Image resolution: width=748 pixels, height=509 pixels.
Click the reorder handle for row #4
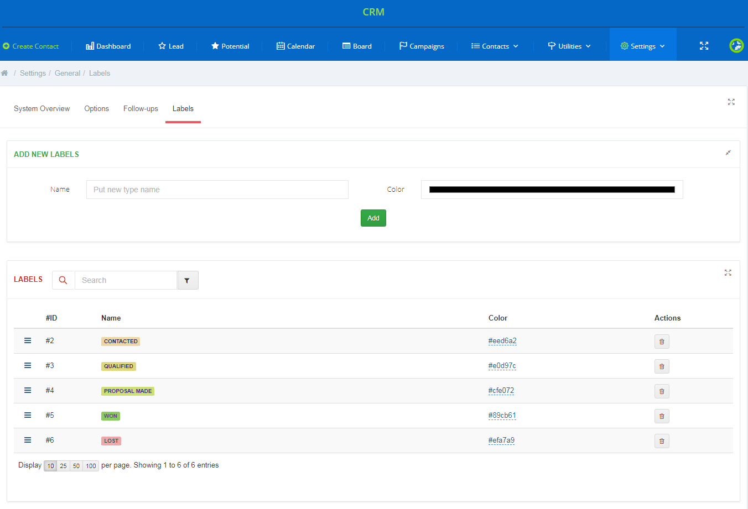point(28,390)
